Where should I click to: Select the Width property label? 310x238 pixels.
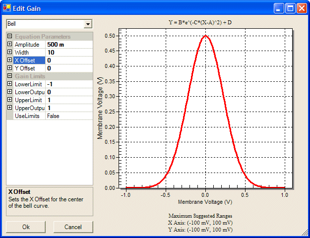coord(29,53)
